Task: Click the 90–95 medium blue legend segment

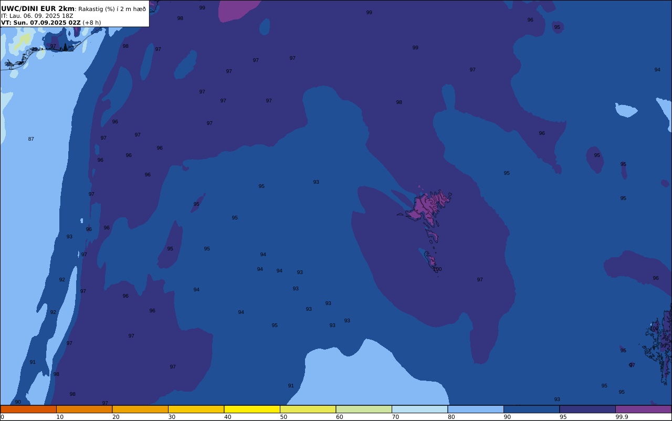Action: tap(531, 409)
